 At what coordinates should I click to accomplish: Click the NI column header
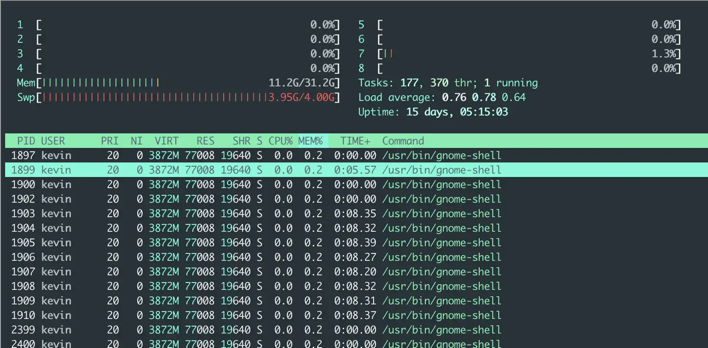(137, 141)
